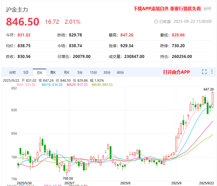Click the 2025/7 date axis label

[69, 183]
